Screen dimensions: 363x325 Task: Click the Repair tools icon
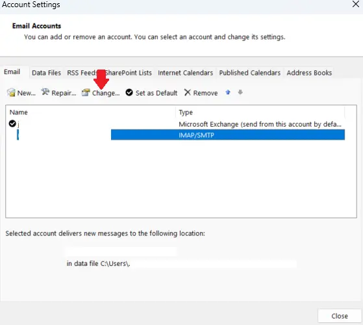click(45, 92)
